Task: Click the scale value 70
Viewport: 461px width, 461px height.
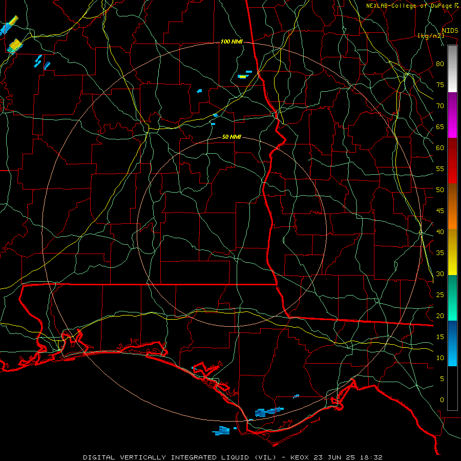Action: (440, 106)
